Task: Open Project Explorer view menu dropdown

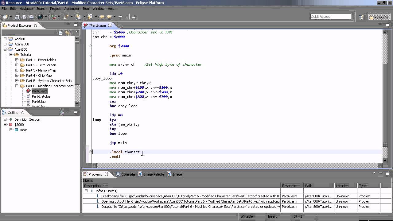Action: click(77, 32)
